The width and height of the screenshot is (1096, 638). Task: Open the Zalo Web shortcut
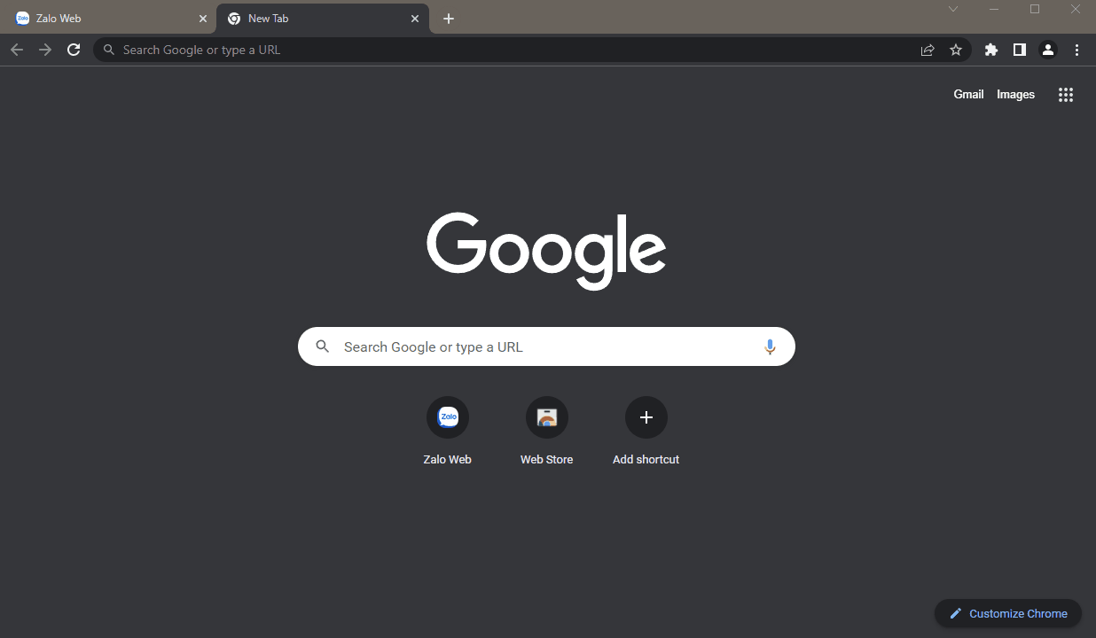pos(447,417)
